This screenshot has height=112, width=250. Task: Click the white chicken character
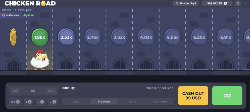coord(39,60)
